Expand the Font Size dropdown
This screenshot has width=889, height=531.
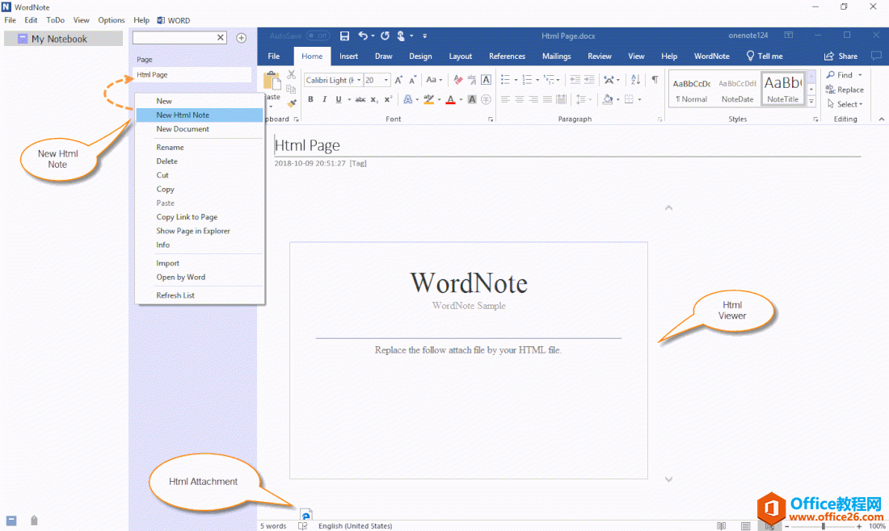(x=386, y=80)
